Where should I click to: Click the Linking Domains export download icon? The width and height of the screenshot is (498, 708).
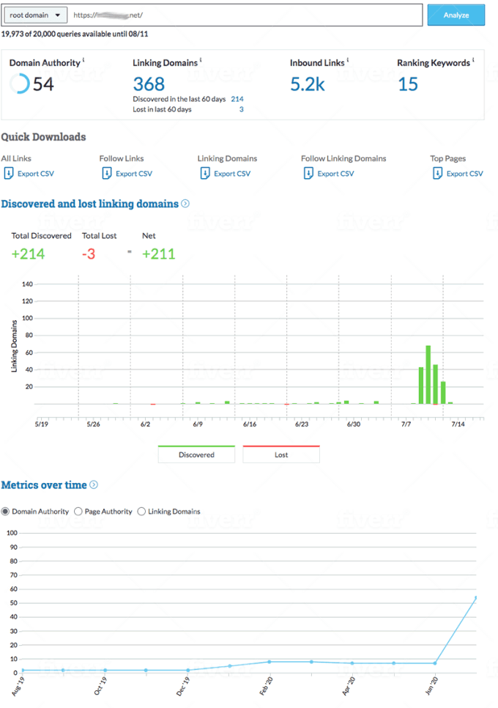pyautogui.click(x=205, y=174)
